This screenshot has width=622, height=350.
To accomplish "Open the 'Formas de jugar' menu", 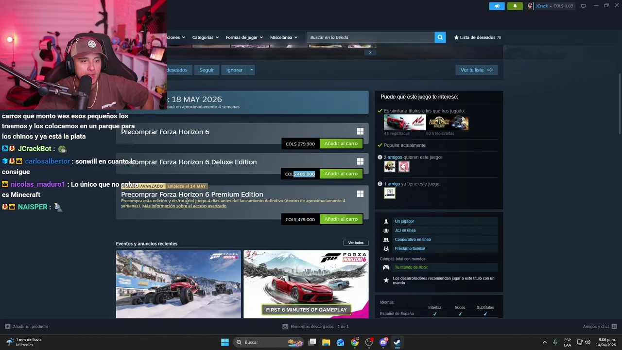I will coord(244,37).
